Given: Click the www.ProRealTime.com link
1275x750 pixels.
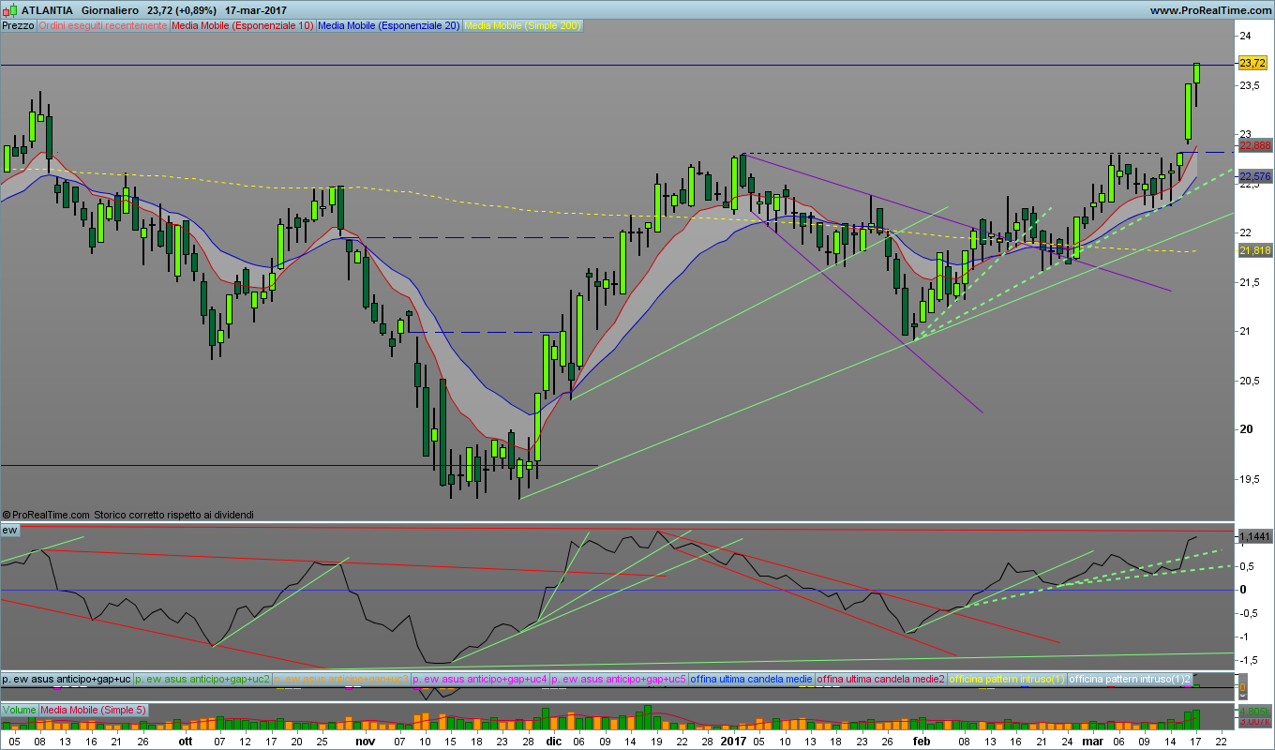Looking at the screenshot, I should (1209, 9).
